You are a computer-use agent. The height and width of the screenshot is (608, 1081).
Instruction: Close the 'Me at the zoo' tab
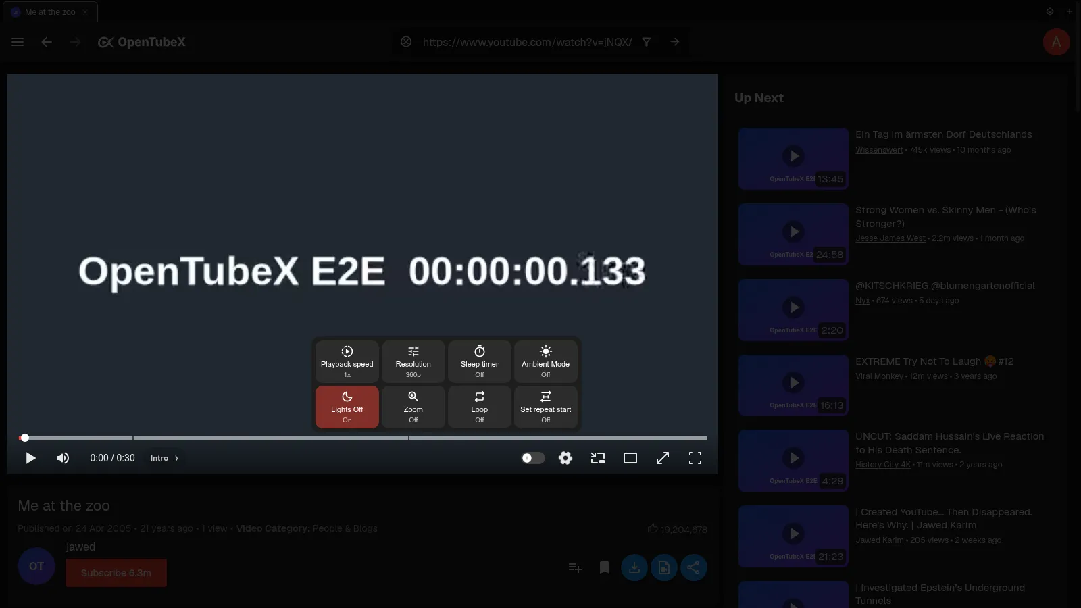coord(85,12)
